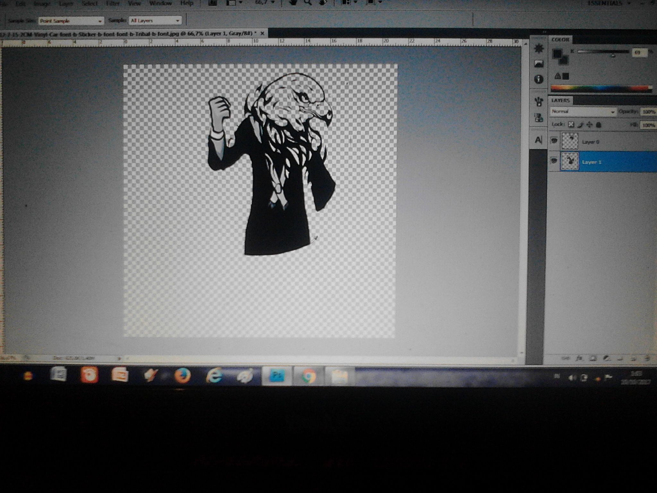Click the K grayscale slider
This screenshot has width=657, height=493.
tap(603, 52)
